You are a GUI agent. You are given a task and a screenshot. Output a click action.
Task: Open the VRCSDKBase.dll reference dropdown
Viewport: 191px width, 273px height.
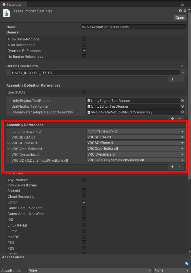(135, 143)
